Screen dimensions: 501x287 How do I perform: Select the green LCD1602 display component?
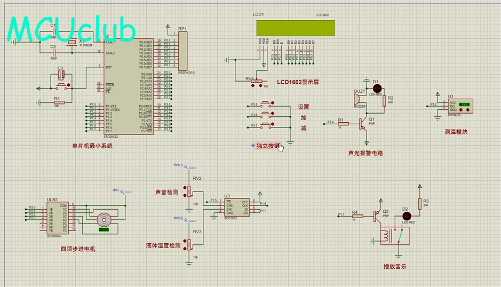[x=295, y=28]
